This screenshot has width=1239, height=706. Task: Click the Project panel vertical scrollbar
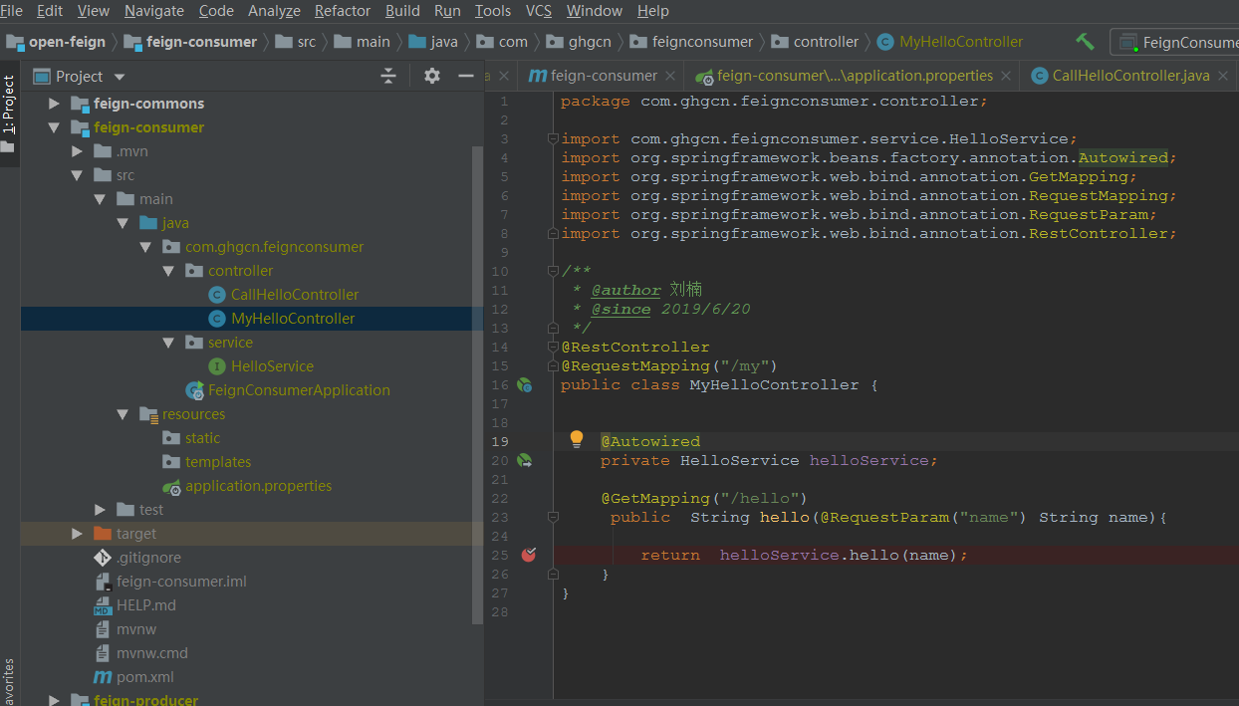(477, 383)
